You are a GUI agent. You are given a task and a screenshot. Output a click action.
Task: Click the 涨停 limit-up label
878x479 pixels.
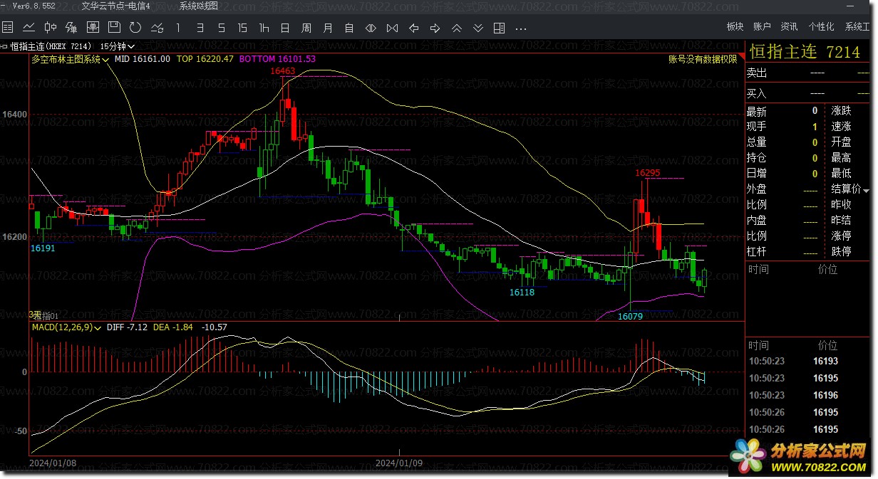[842, 236]
